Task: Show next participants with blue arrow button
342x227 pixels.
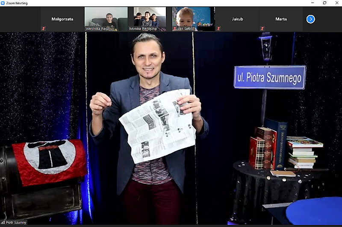Action: point(311,19)
